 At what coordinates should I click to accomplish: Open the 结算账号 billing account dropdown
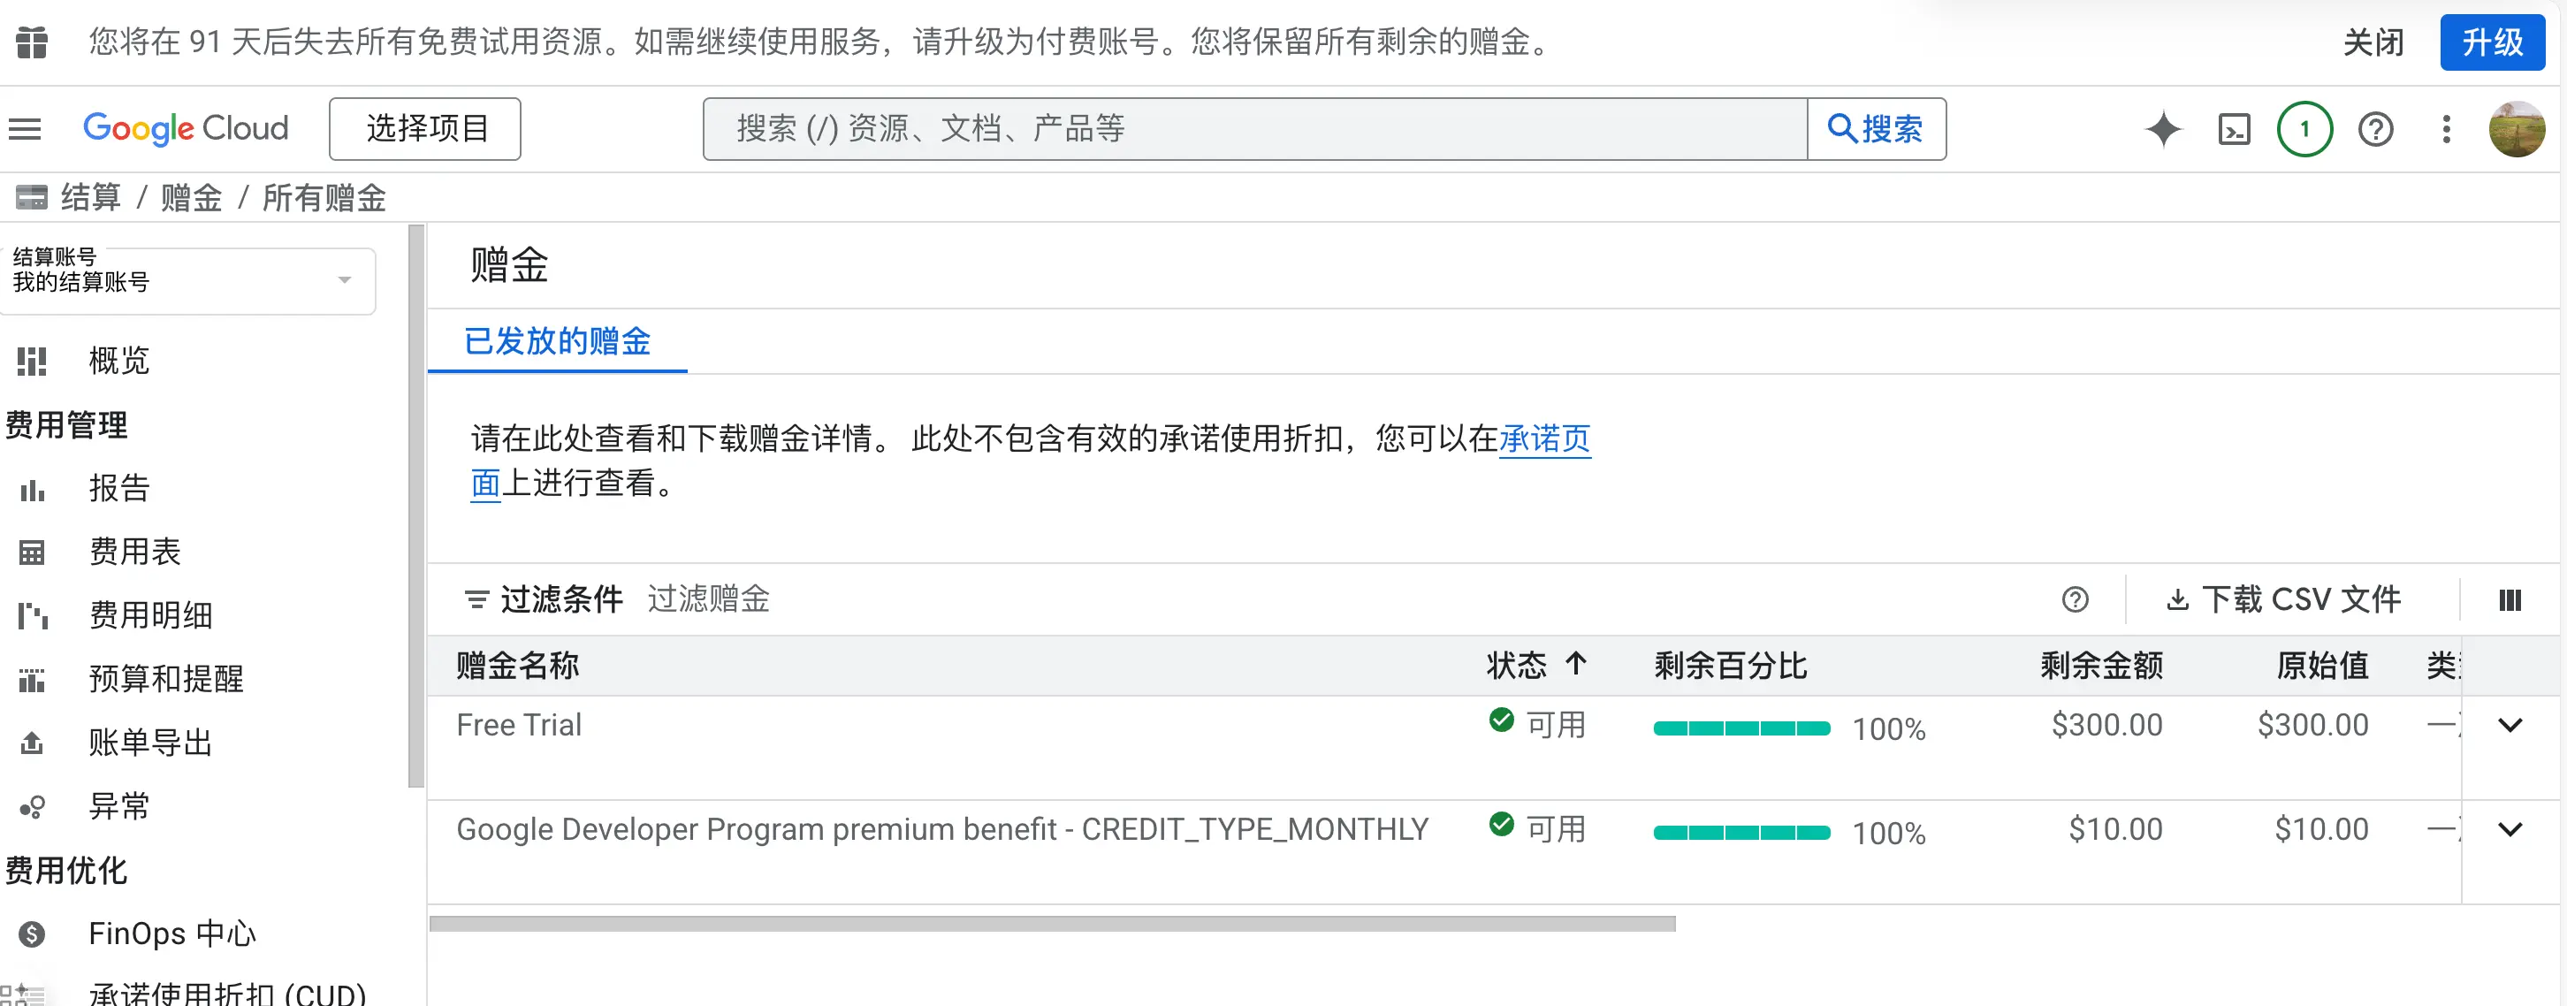pos(189,280)
